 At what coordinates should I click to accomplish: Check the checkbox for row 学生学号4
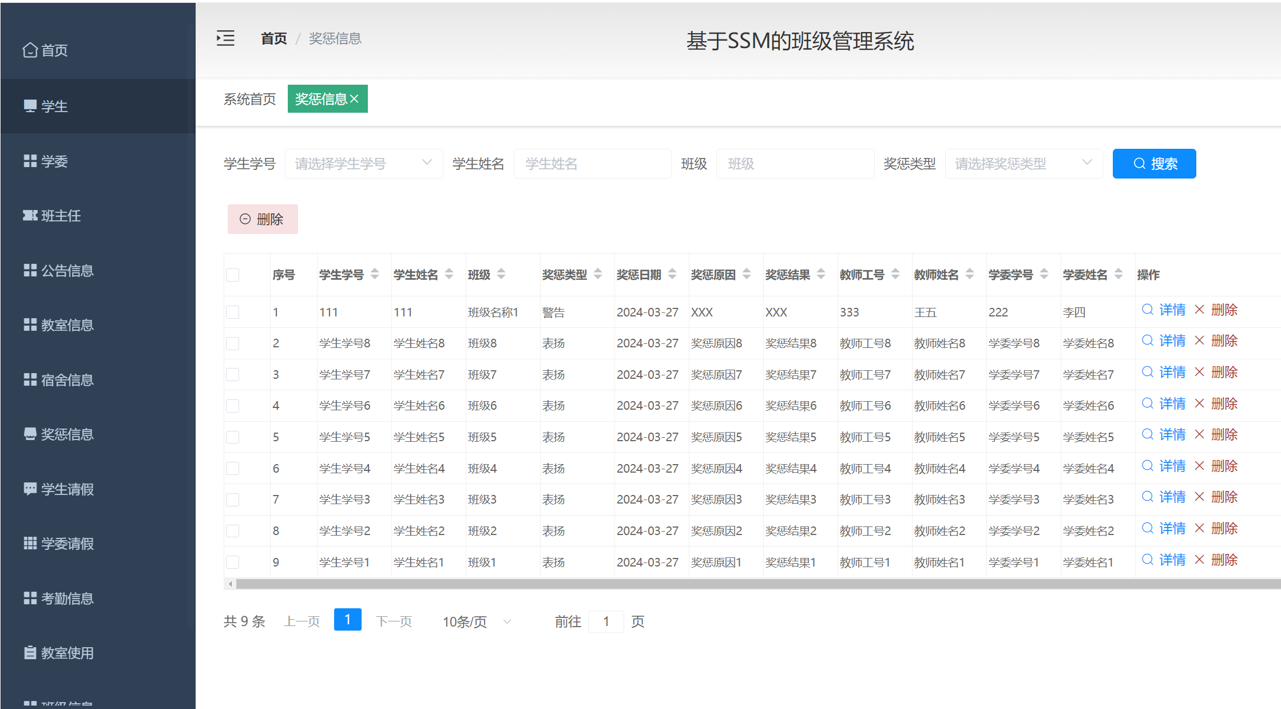[232, 468]
